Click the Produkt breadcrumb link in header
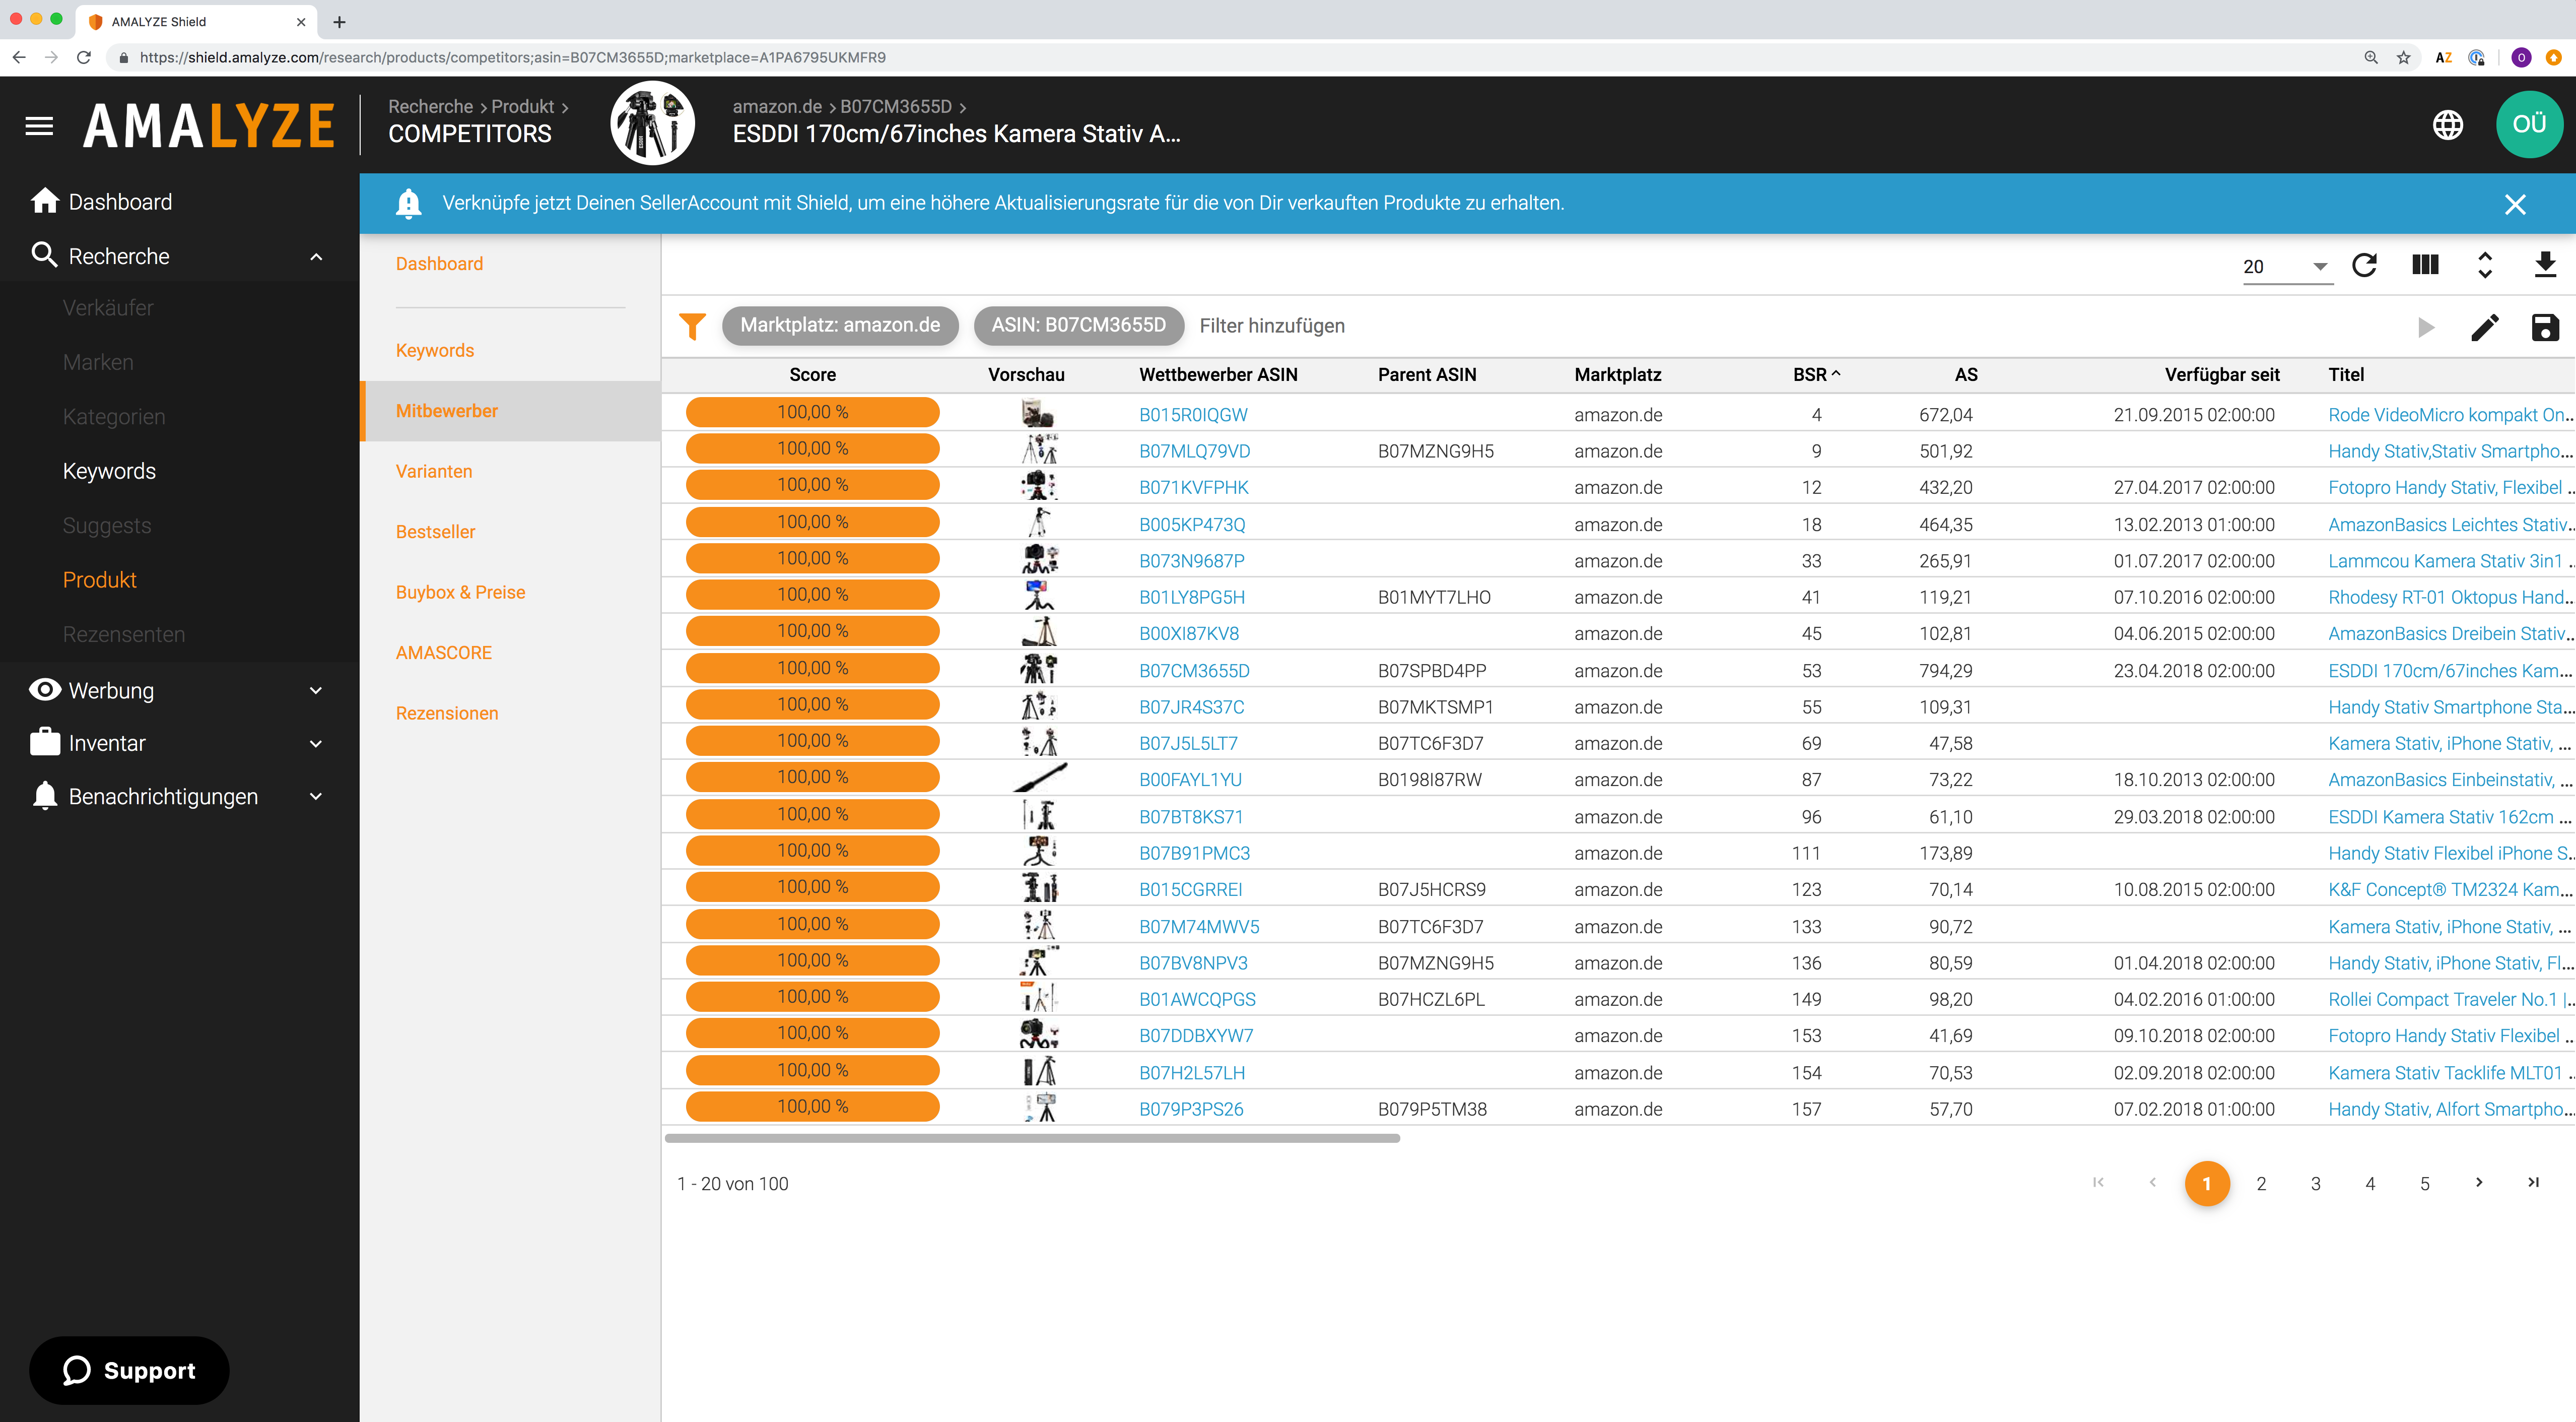The height and width of the screenshot is (1422, 2576). coord(522,106)
